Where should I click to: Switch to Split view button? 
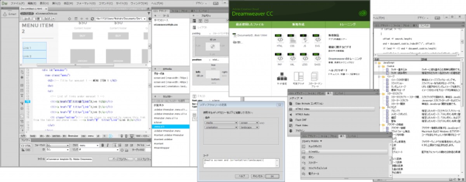point(37,18)
